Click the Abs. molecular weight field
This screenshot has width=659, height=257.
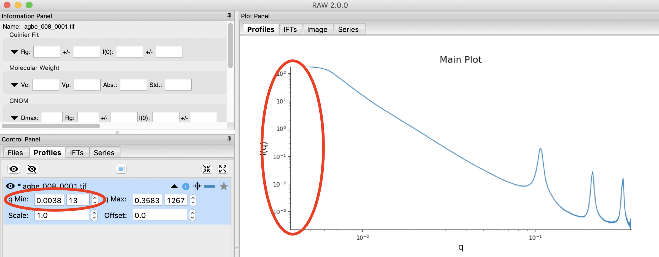coord(133,85)
